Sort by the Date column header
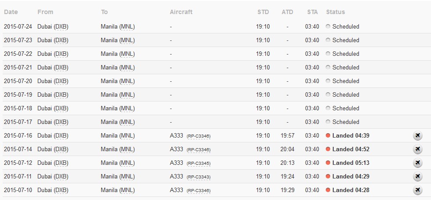431x200 pixels. click(11, 12)
